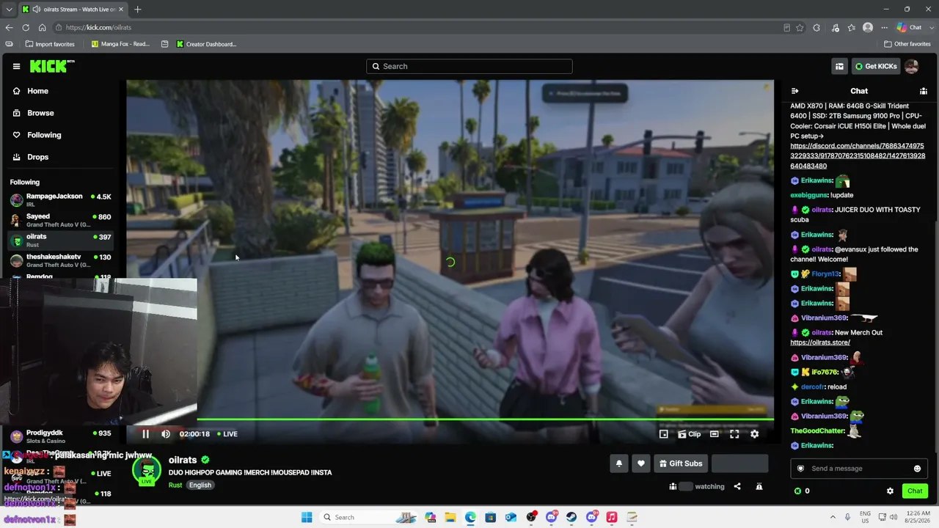Open dashboard icon beside Get KICKs

(839, 67)
